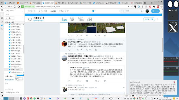
Task: Open the Downloads panel icon in sidebar
Action: [x=2, y=14]
